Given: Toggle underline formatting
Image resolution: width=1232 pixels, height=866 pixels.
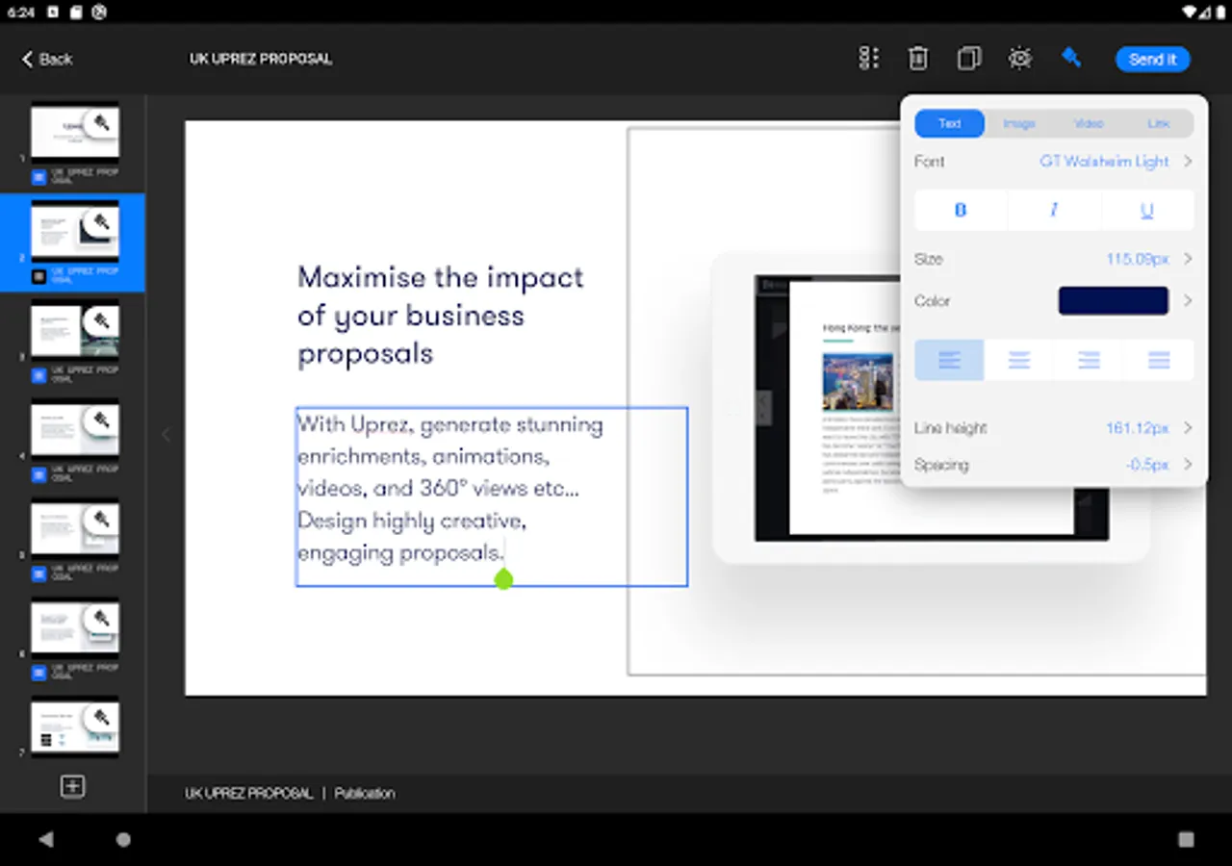Looking at the screenshot, I should (x=1147, y=210).
